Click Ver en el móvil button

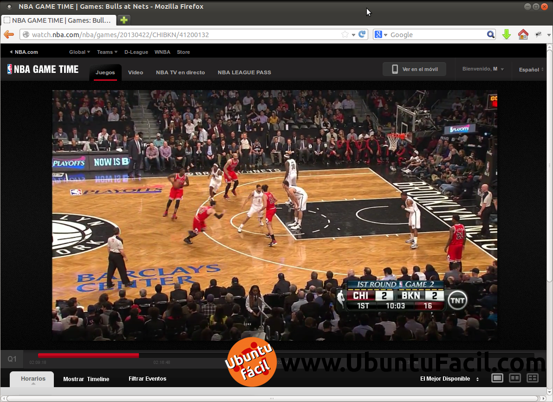pyautogui.click(x=414, y=69)
